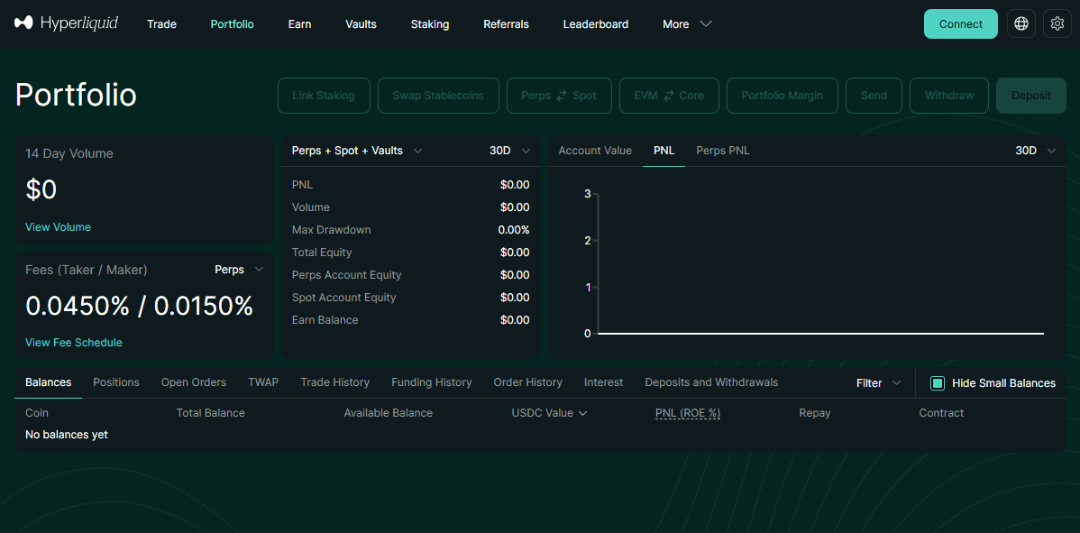Viewport: 1080px width, 533px height.
Task: Go to the Trade page
Action: (x=162, y=24)
